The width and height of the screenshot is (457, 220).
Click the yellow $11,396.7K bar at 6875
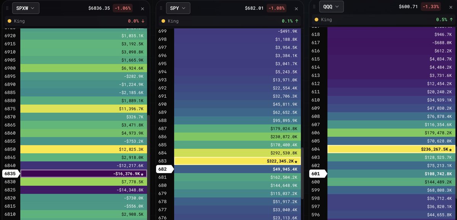pyautogui.click(x=84, y=109)
